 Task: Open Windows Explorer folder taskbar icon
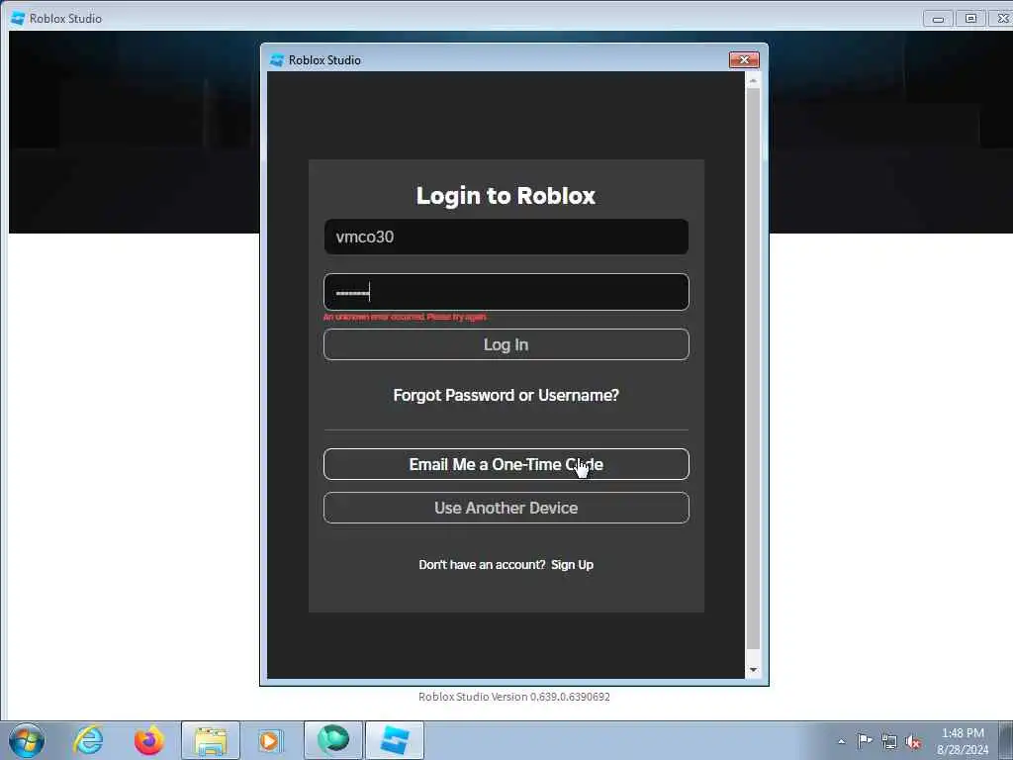point(211,740)
